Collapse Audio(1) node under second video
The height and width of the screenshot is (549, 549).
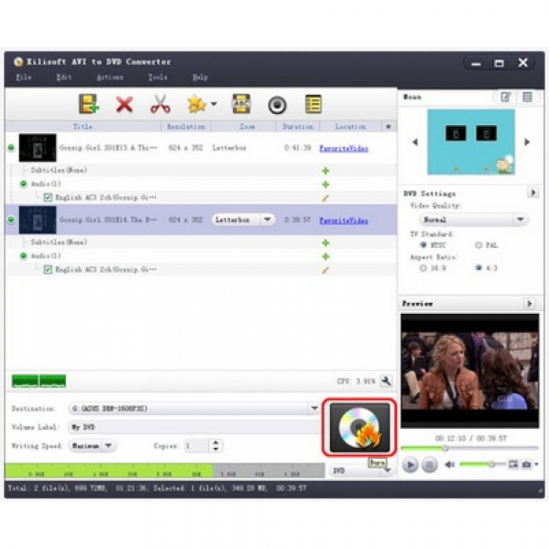[x=23, y=256]
